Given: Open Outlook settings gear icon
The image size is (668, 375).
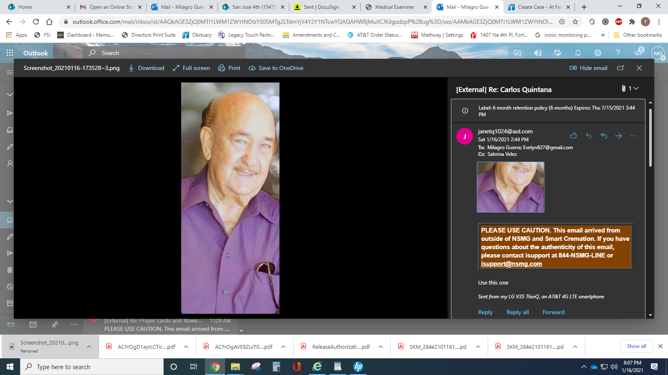Looking at the screenshot, I should click(598, 53).
